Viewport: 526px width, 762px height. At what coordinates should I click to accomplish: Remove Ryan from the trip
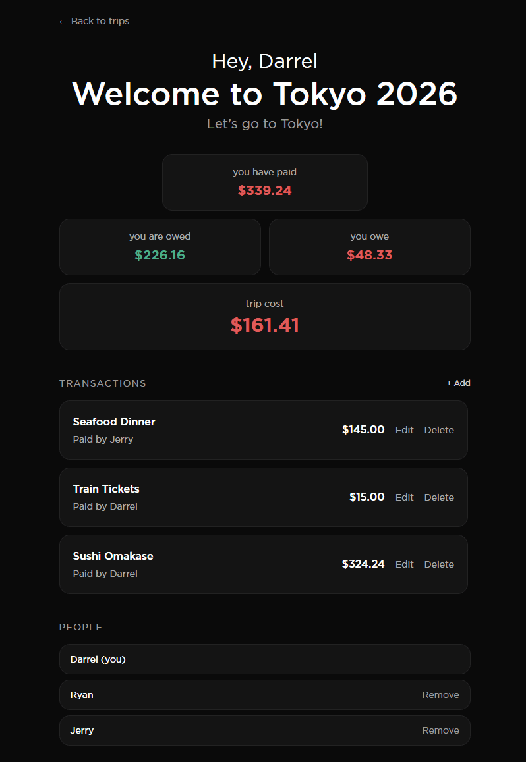point(440,695)
